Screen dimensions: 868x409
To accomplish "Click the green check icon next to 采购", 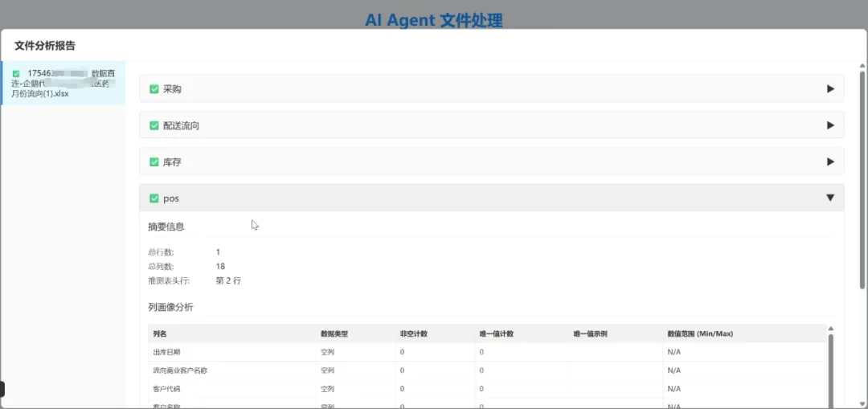I will (154, 89).
